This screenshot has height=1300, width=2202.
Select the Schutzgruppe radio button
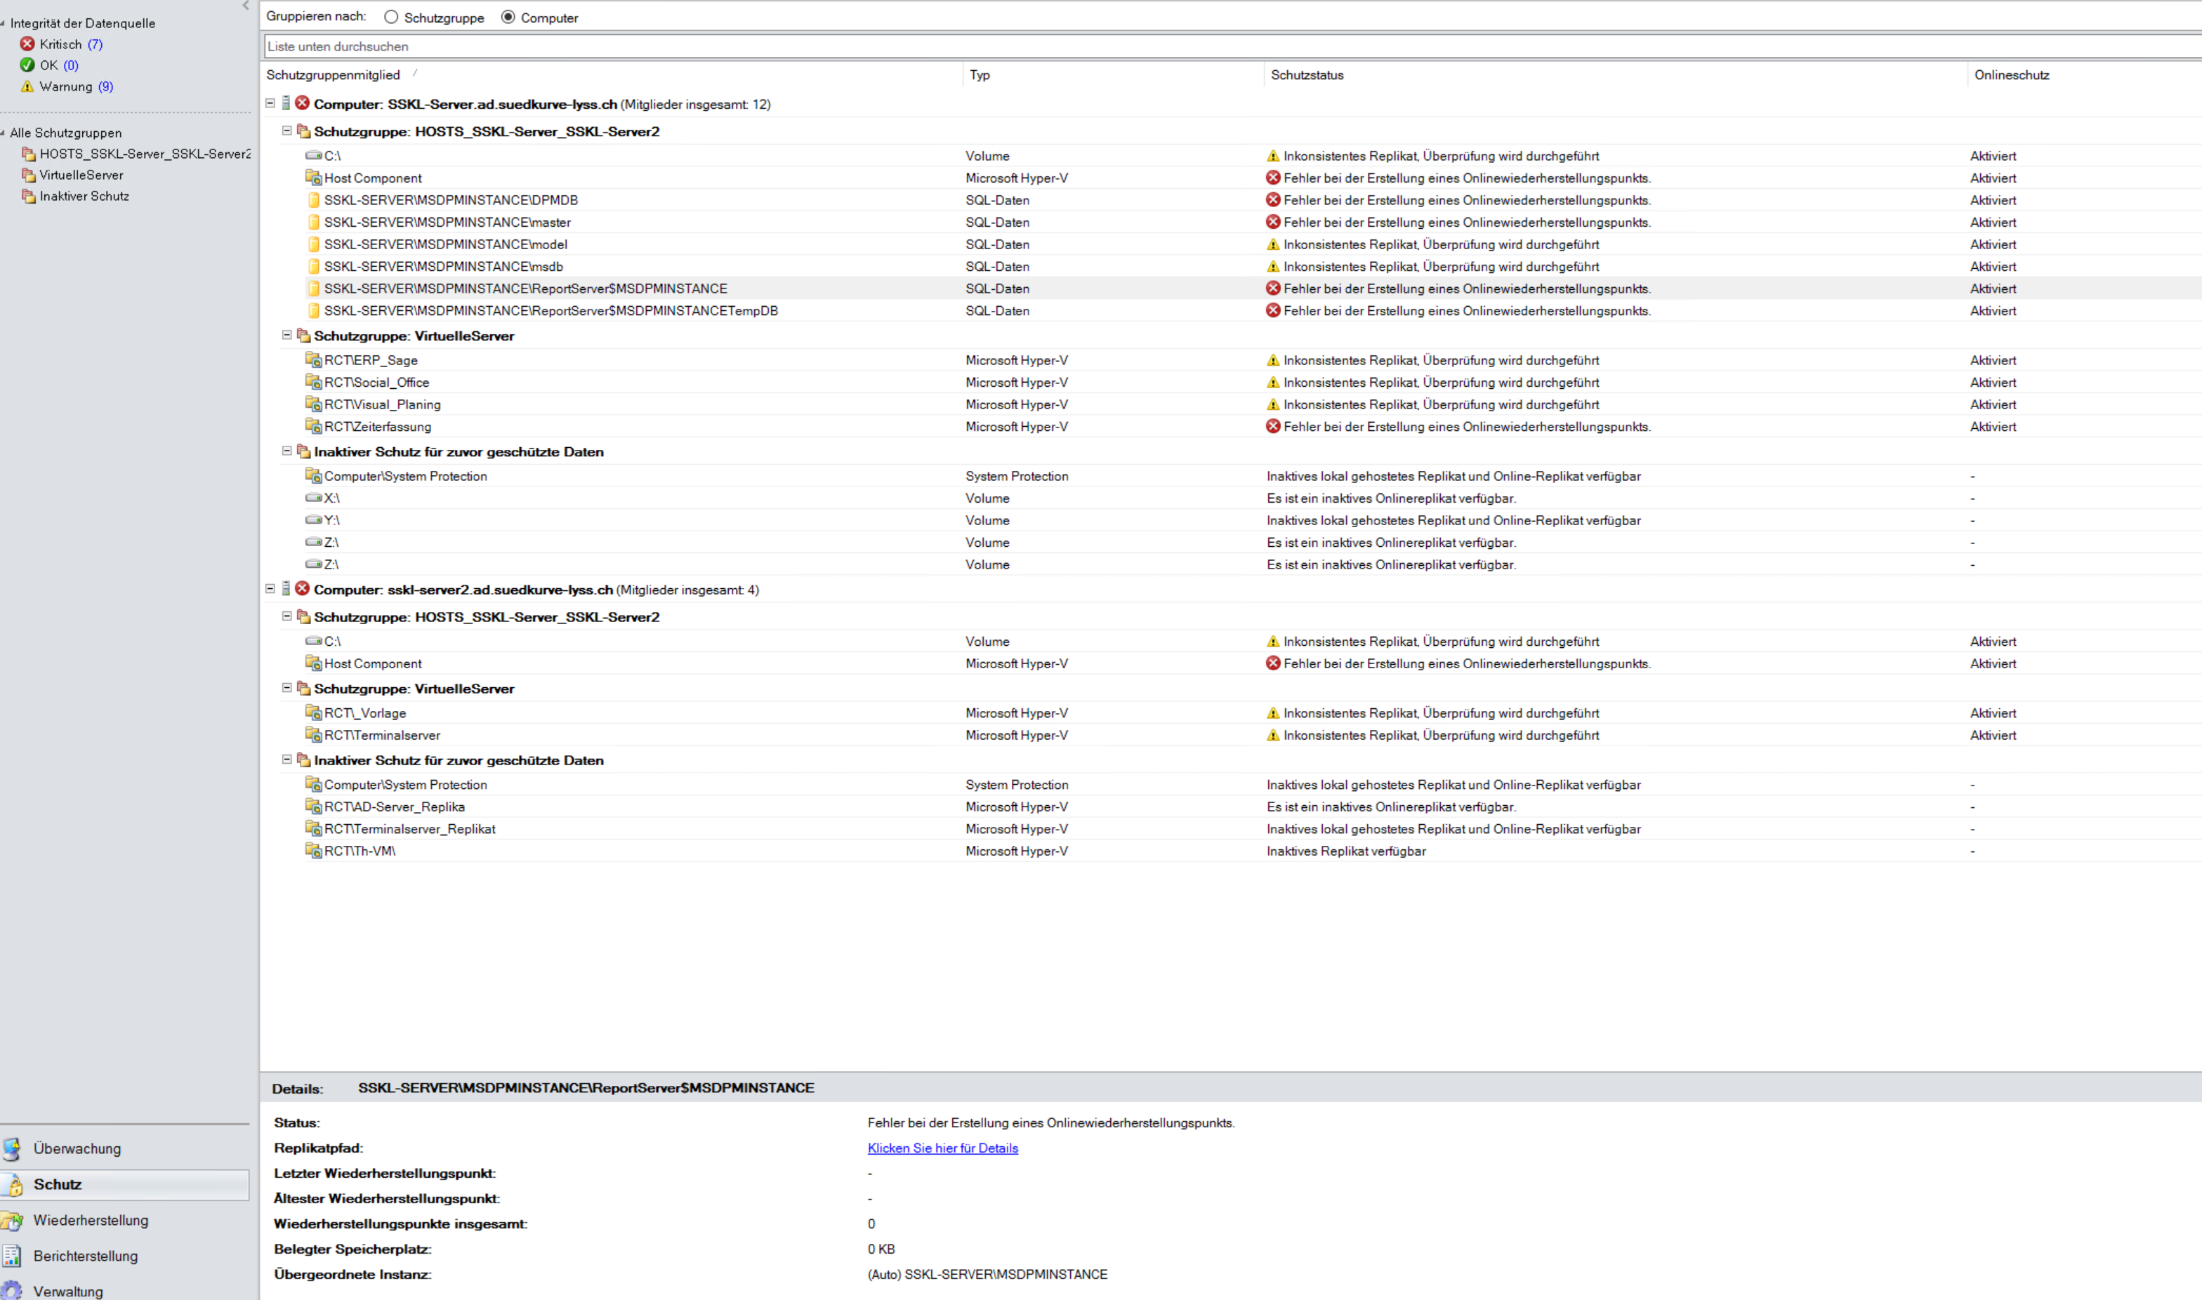click(x=391, y=18)
